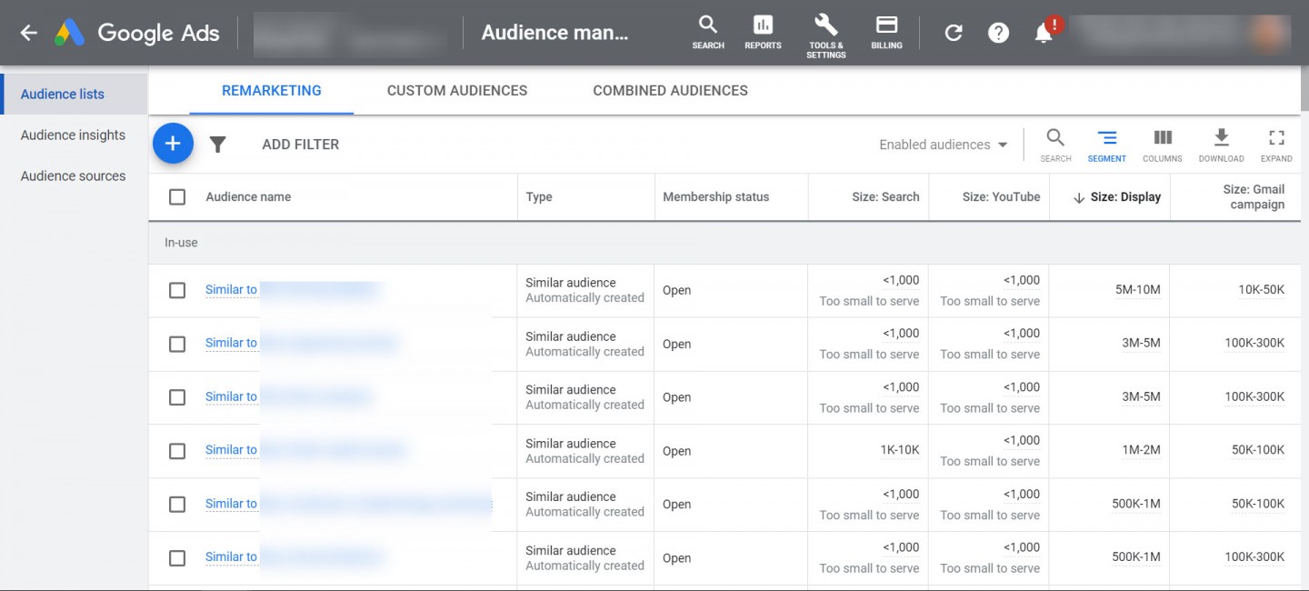
Task: Click the blue plus button to create audience
Action: 173,144
